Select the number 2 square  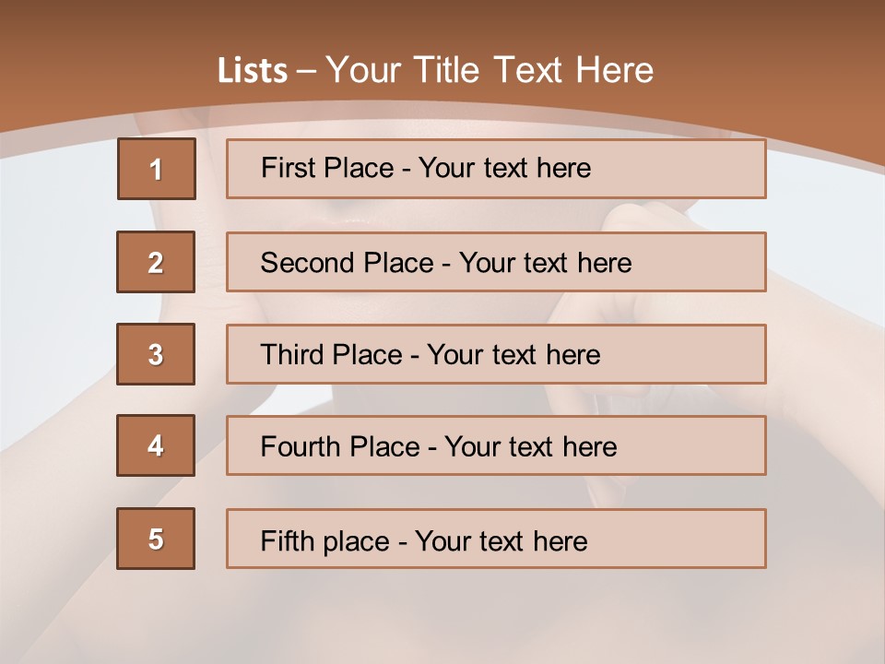coord(156,262)
